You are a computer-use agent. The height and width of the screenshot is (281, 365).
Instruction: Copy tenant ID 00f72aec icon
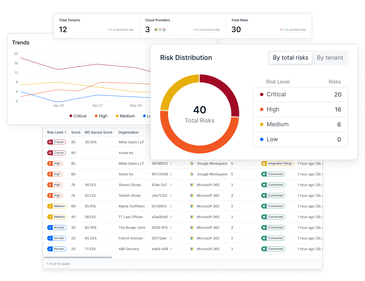click(171, 238)
